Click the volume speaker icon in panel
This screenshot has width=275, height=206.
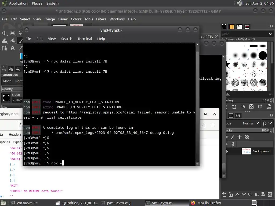(x=240, y=3)
